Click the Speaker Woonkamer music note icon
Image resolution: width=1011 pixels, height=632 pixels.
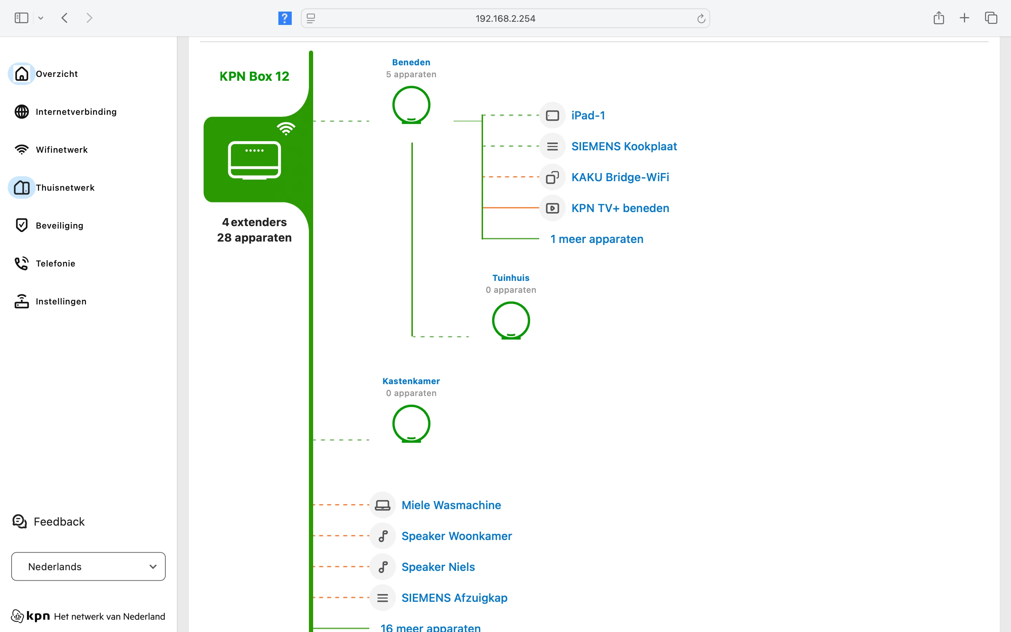click(x=382, y=536)
